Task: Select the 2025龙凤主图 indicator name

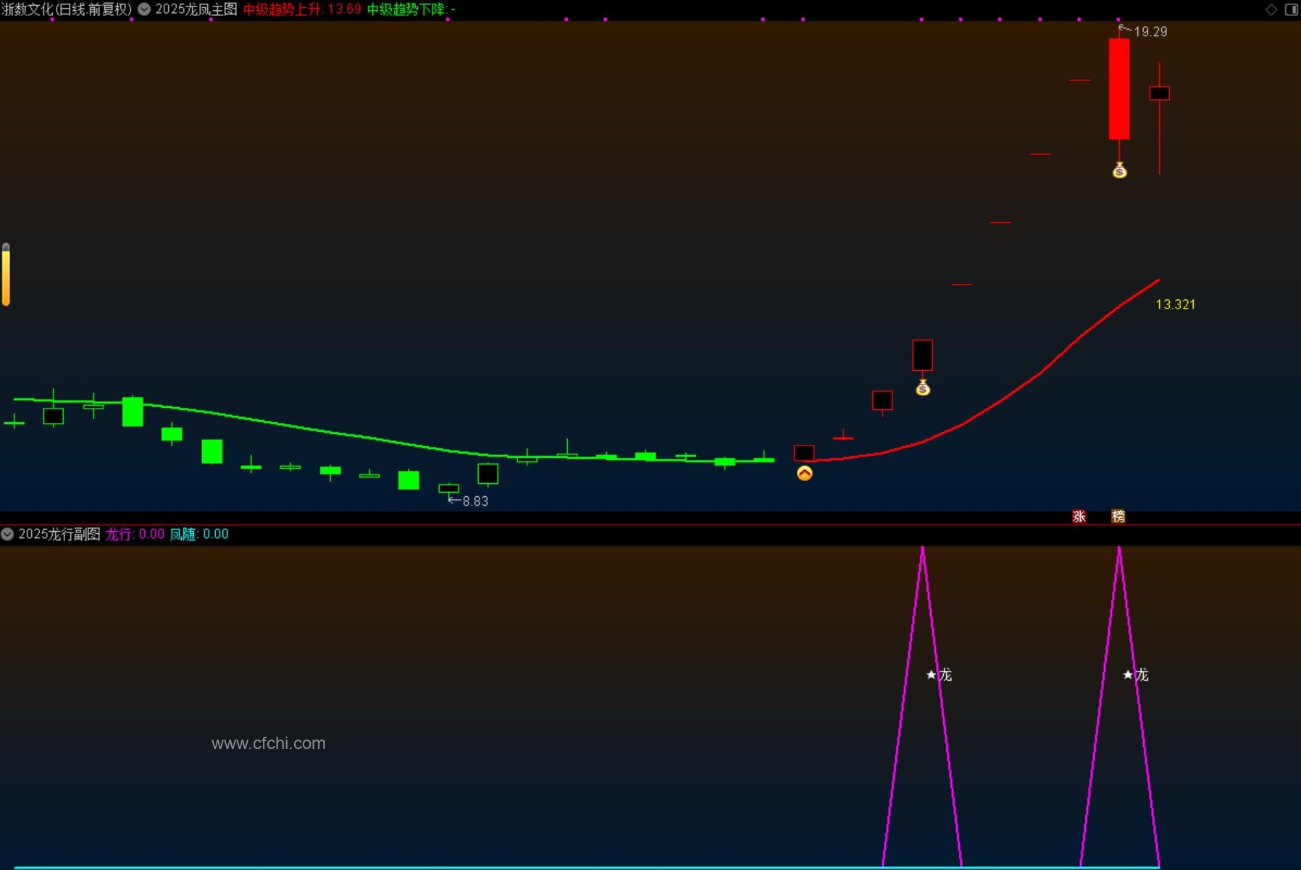Action: (196, 9)
